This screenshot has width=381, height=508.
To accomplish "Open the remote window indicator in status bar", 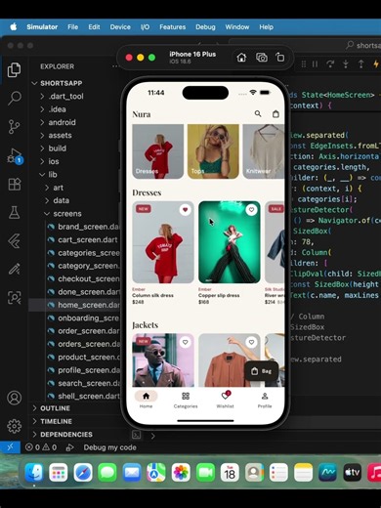I will click(10, 447).
